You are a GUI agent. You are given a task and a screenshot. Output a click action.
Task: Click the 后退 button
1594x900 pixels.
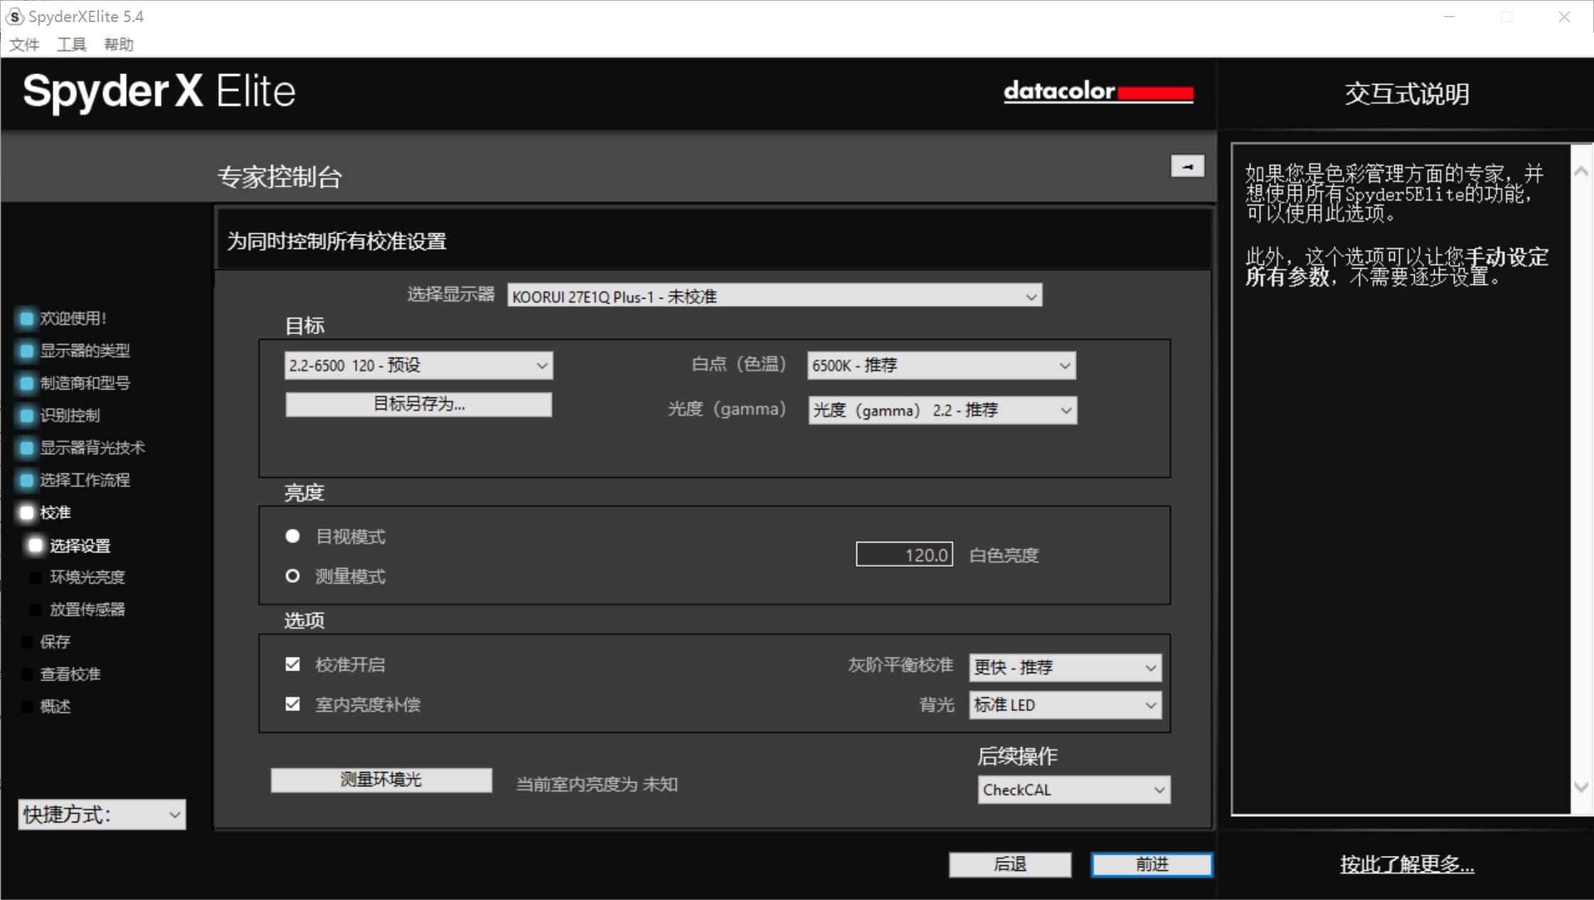click(x=1010, y=864)
